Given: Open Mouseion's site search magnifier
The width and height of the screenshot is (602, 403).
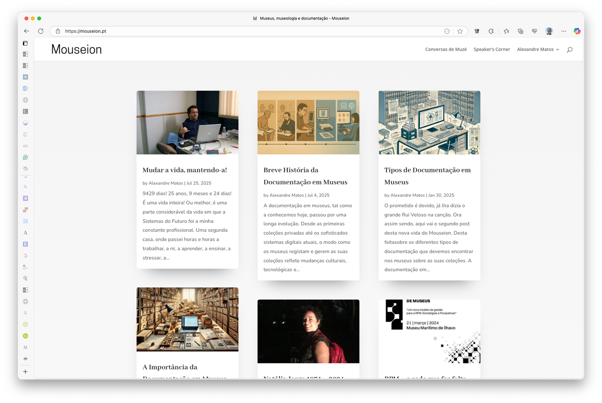Looking at the screenshot, I should 570,49.
